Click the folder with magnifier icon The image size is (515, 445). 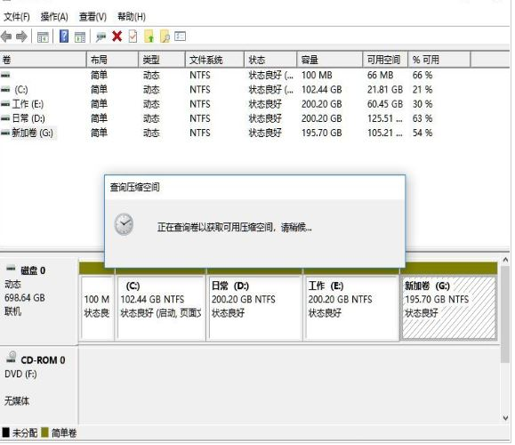(165, 36)
